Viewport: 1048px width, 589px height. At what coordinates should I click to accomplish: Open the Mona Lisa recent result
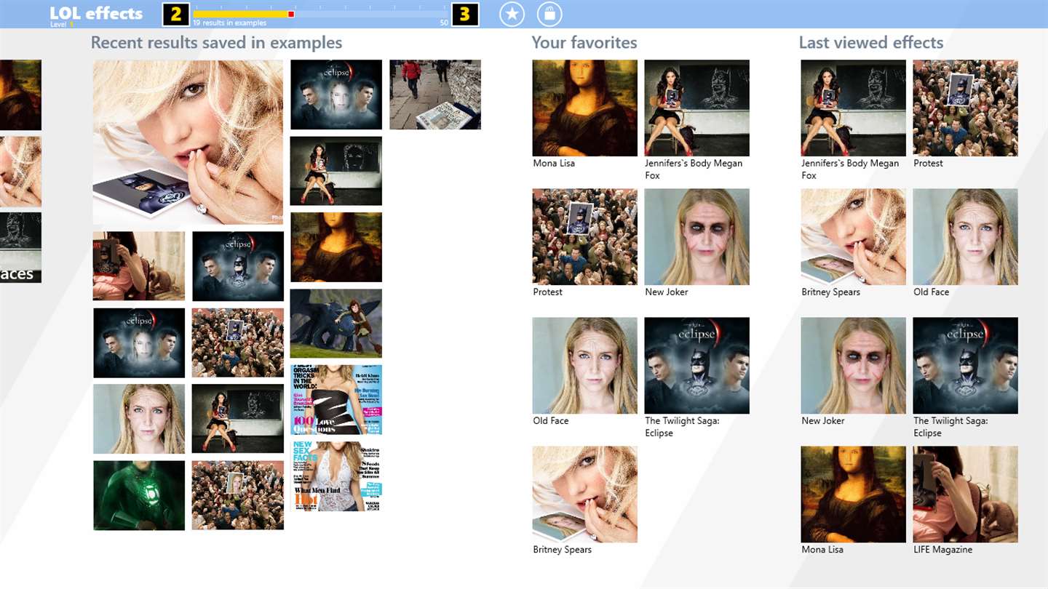pyautogui.click(x=336, y=247)
